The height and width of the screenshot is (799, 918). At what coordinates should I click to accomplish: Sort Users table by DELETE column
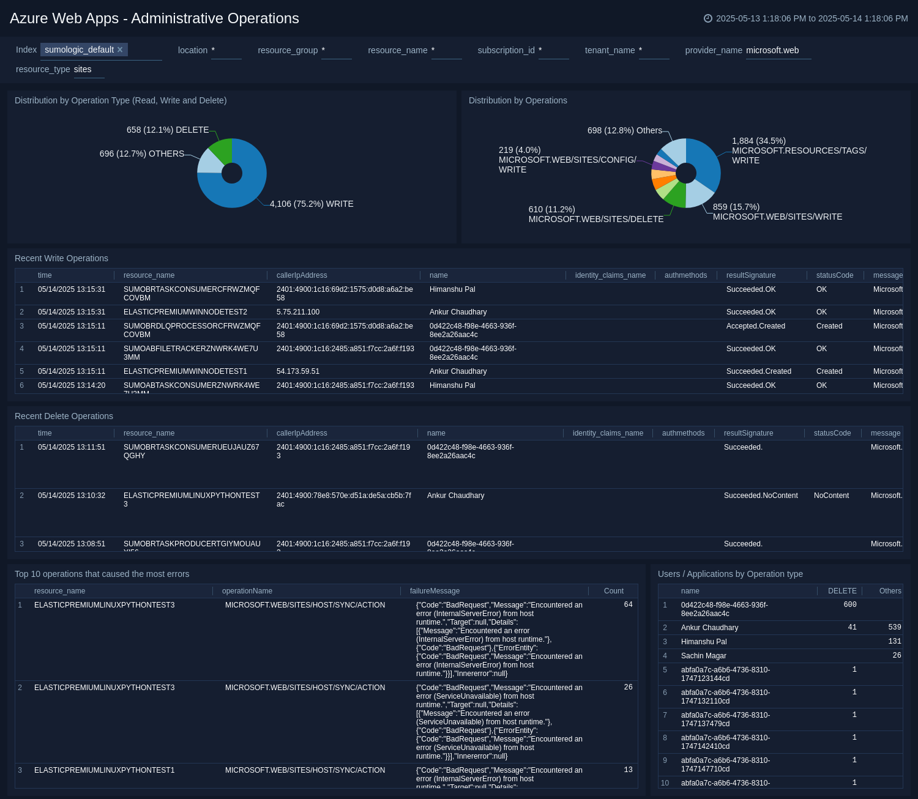(842, 591)
